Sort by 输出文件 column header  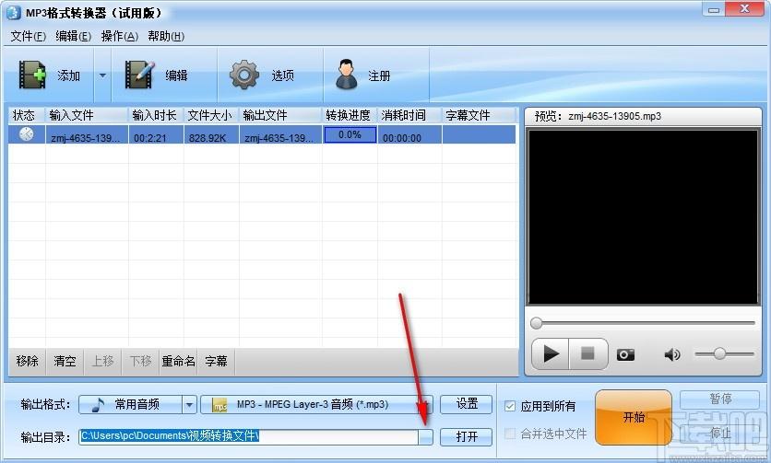click(x=280, y=115)
